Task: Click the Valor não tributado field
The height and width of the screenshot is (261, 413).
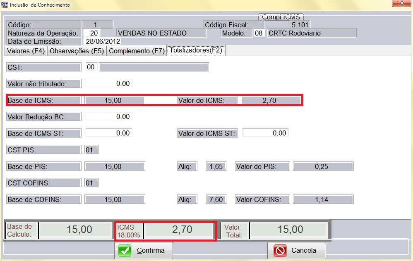Action: 108,83
